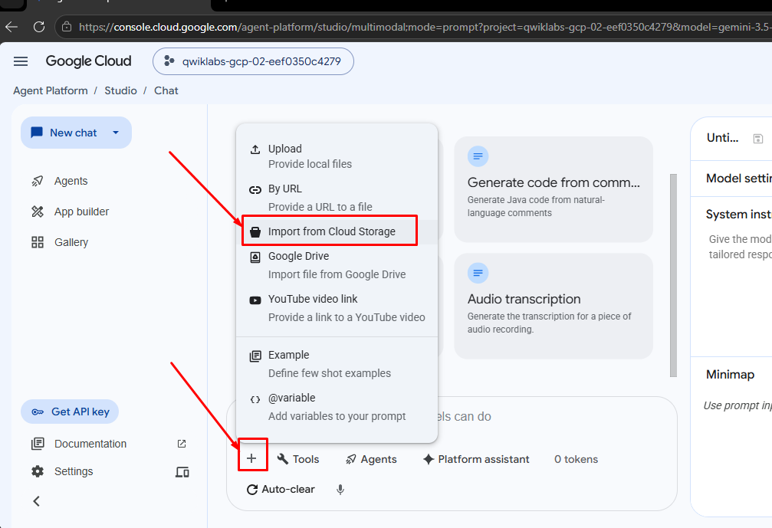Go to Studio breadcrumb link
The image size is (772, 528).
[120, 90]
